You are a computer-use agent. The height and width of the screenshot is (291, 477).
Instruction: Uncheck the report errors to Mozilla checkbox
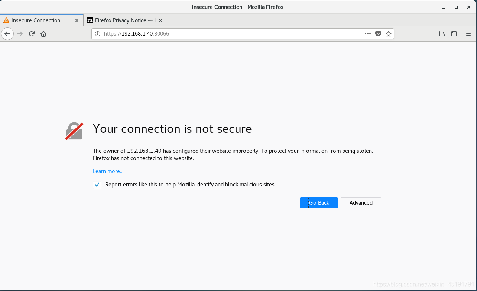point(97,185)
